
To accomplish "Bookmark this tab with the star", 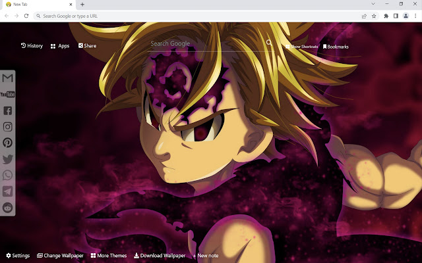I will (x=374, y=16).
